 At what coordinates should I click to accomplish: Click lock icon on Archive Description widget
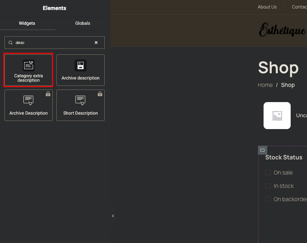click(48, 94)
